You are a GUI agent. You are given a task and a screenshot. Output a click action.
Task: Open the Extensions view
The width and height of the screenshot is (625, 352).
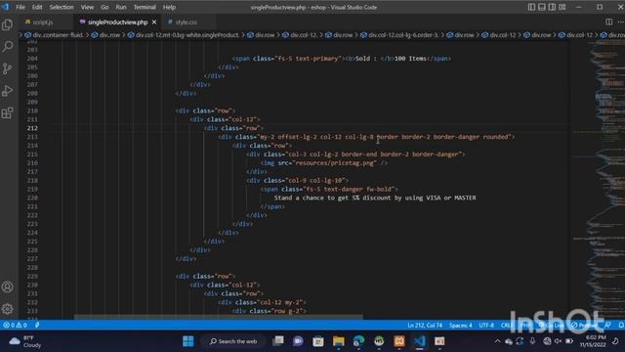click(8, 113)
